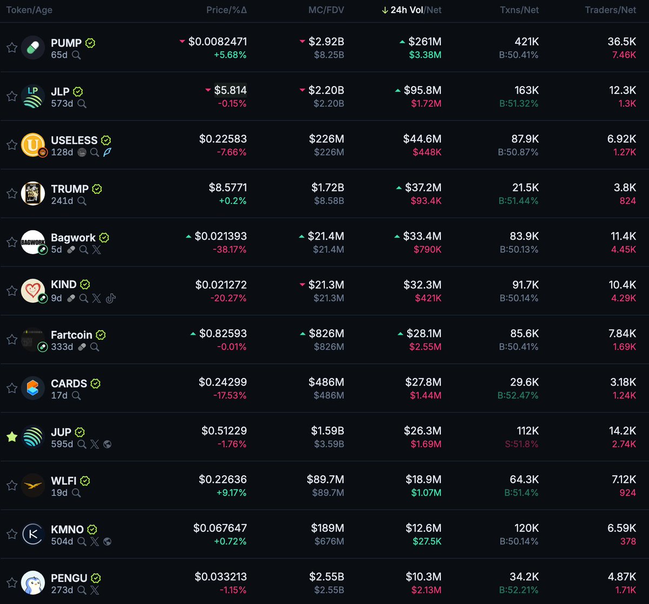649x604 pixels.
Task: Open website globe icon for KMNO
Action: (108, 542)
